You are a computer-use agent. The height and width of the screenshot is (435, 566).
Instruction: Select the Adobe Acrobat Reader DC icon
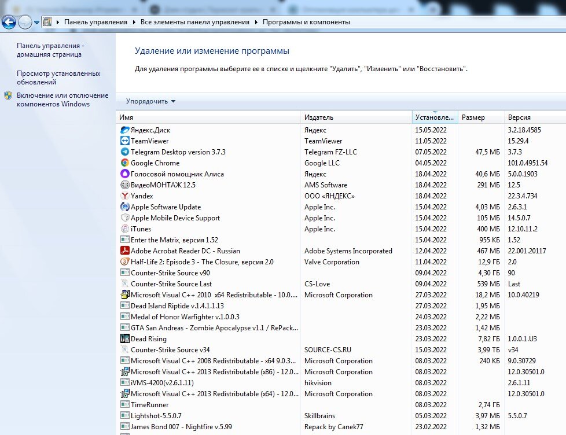click(125, 250)
